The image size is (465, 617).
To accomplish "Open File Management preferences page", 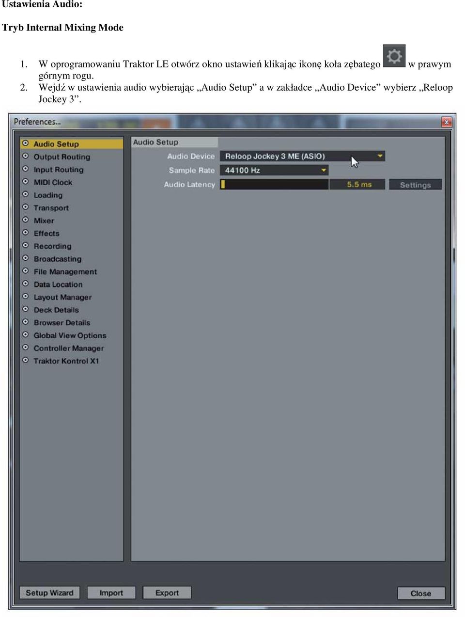I will (x=65, y=272).
